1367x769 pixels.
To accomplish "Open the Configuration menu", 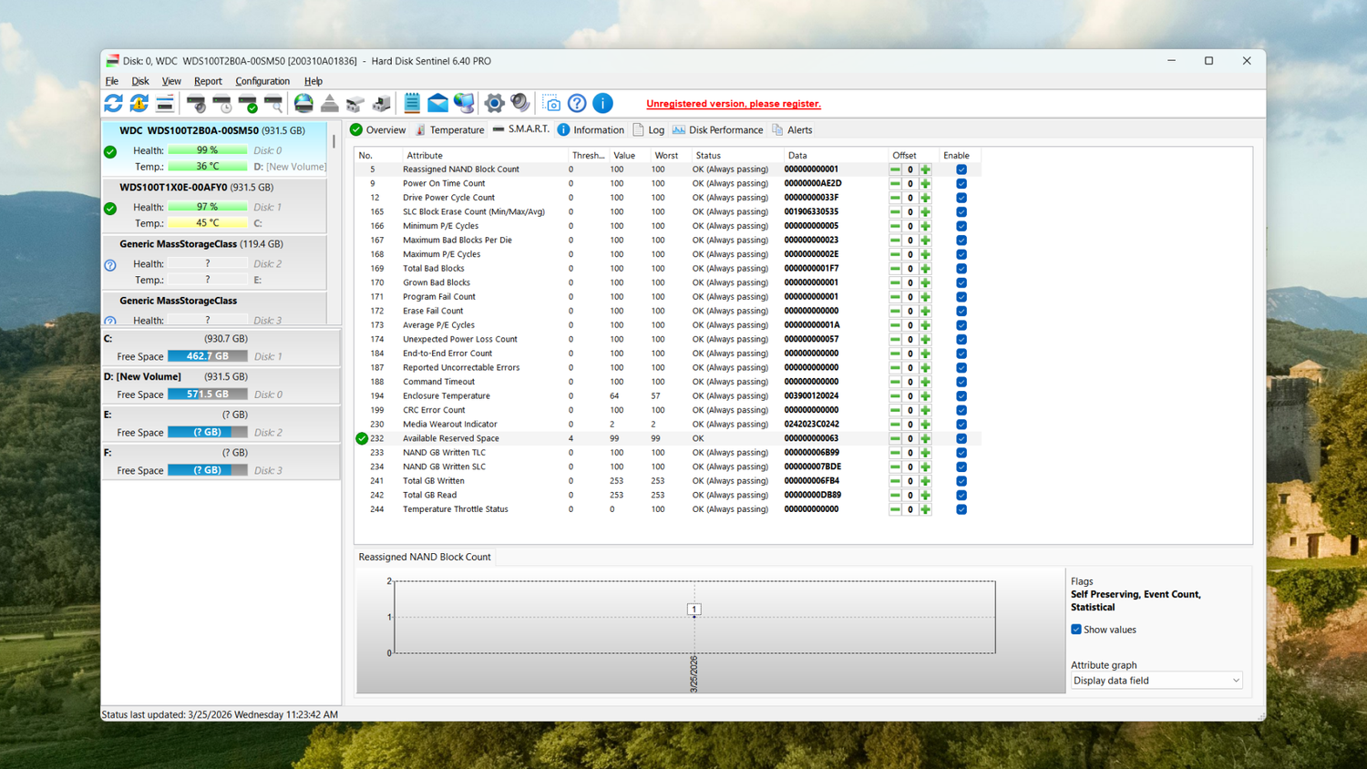I will click(x=262, y=81).
